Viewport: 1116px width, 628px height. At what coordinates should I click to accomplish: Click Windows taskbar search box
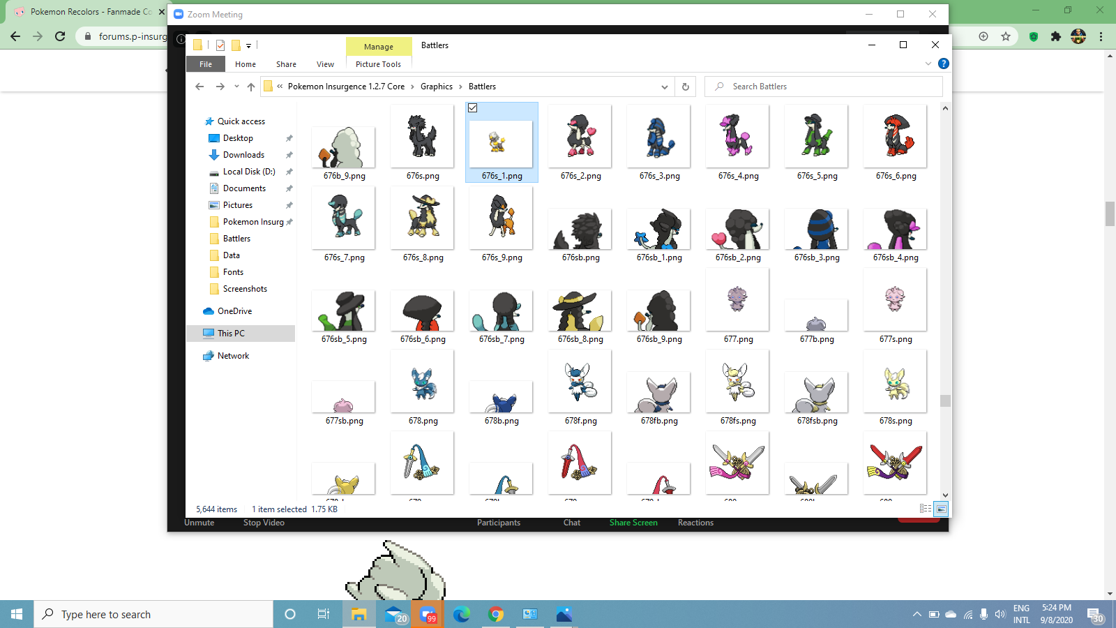(153, 614)
